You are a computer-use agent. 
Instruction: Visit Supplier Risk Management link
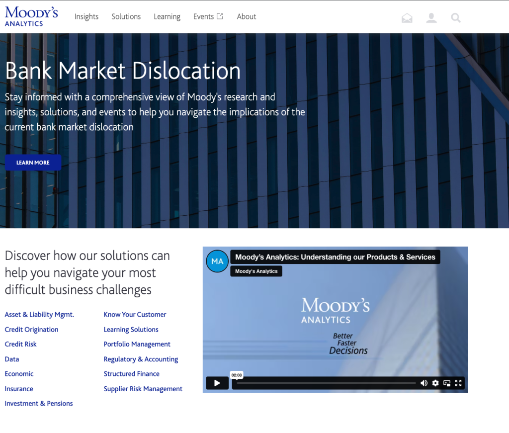click(x=143, y=389)
